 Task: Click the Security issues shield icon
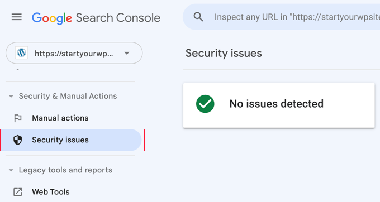tap(18, 140)
